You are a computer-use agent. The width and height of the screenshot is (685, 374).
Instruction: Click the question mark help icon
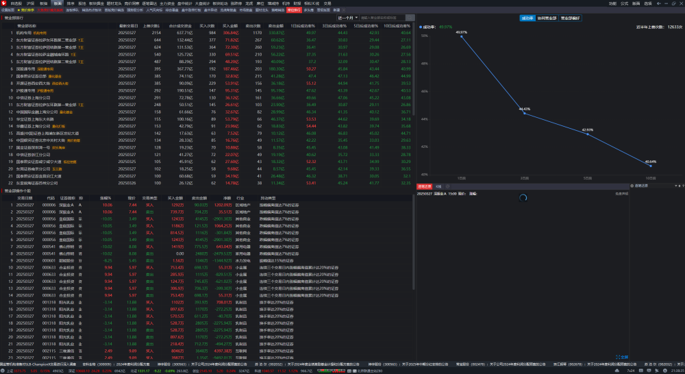683,186
